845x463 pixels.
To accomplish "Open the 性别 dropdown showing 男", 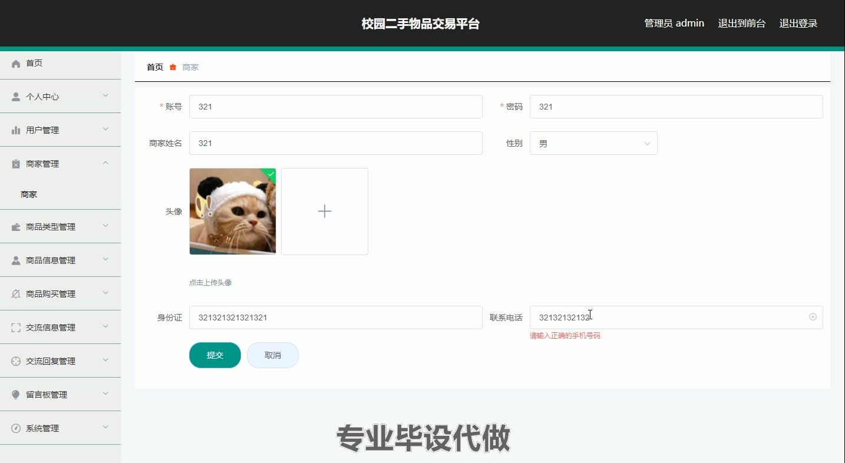I will click(x=593, y=143).
